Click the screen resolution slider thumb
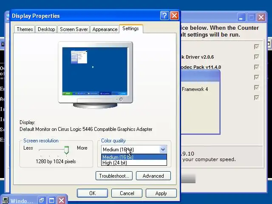Image resolution: width=272 pixels, height=204 pixels. [x=66, y=150]
